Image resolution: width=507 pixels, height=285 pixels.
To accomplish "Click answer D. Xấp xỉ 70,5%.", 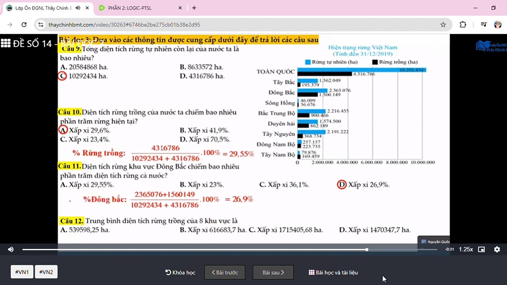I will (205, 139).
